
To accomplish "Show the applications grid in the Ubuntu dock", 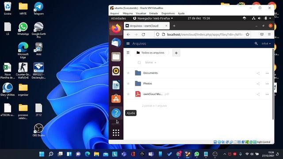I will tap(116, 133).
